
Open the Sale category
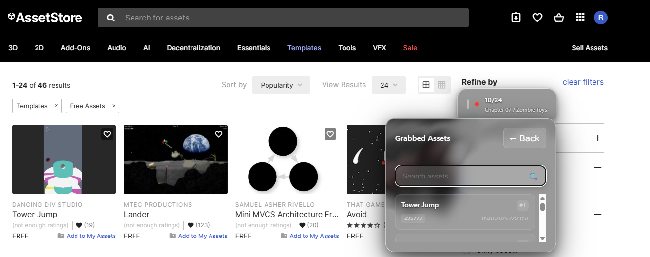click(410, 48)
